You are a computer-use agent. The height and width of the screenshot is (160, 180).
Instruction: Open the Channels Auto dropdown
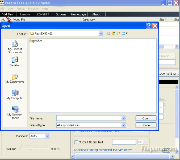coord(47,136)
